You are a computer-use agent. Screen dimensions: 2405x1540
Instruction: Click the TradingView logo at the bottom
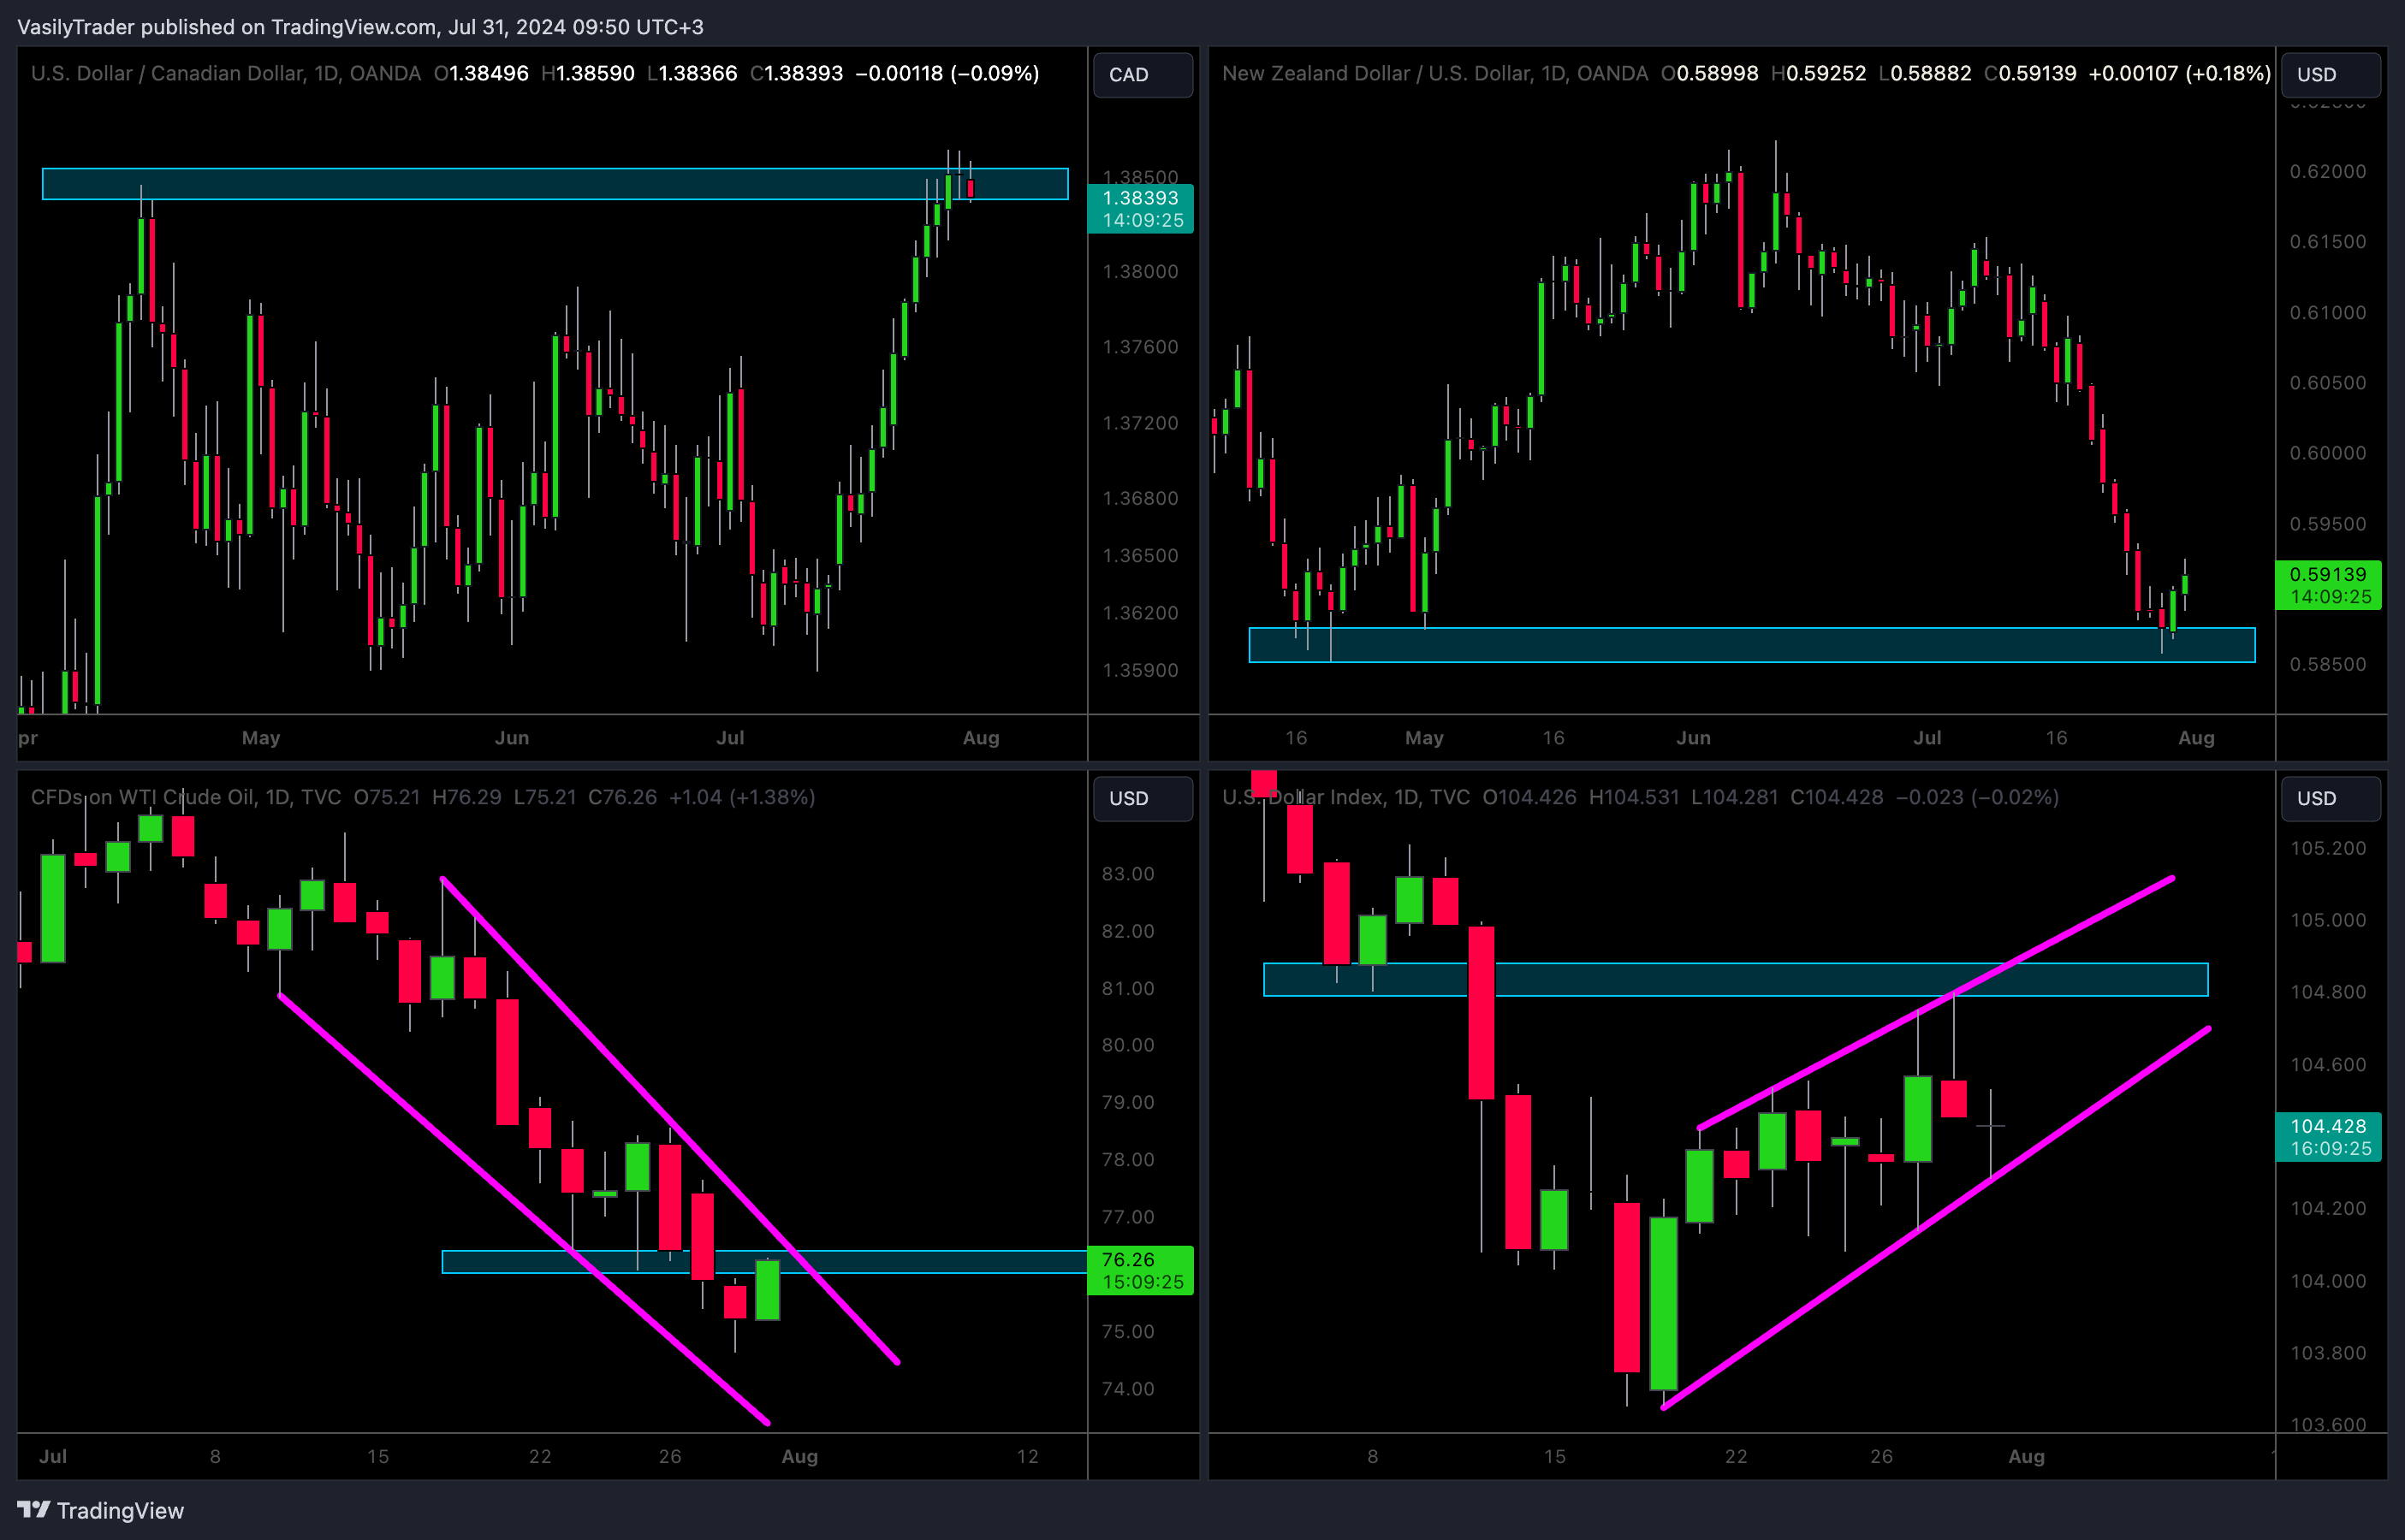(101, 1510)
